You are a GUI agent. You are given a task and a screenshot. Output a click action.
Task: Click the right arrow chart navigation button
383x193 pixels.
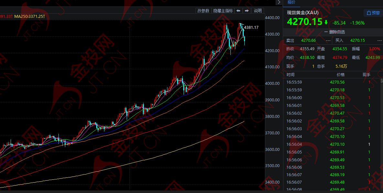tap(247, 10)
